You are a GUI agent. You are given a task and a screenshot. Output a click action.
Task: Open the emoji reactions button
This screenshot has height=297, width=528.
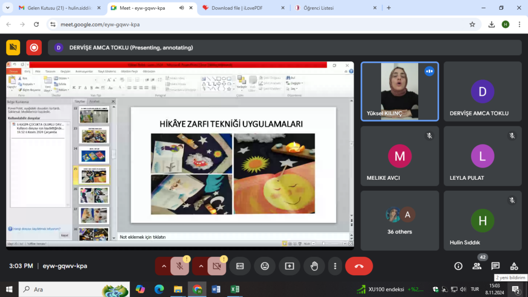pyautogui.click(x=265, y=266)
